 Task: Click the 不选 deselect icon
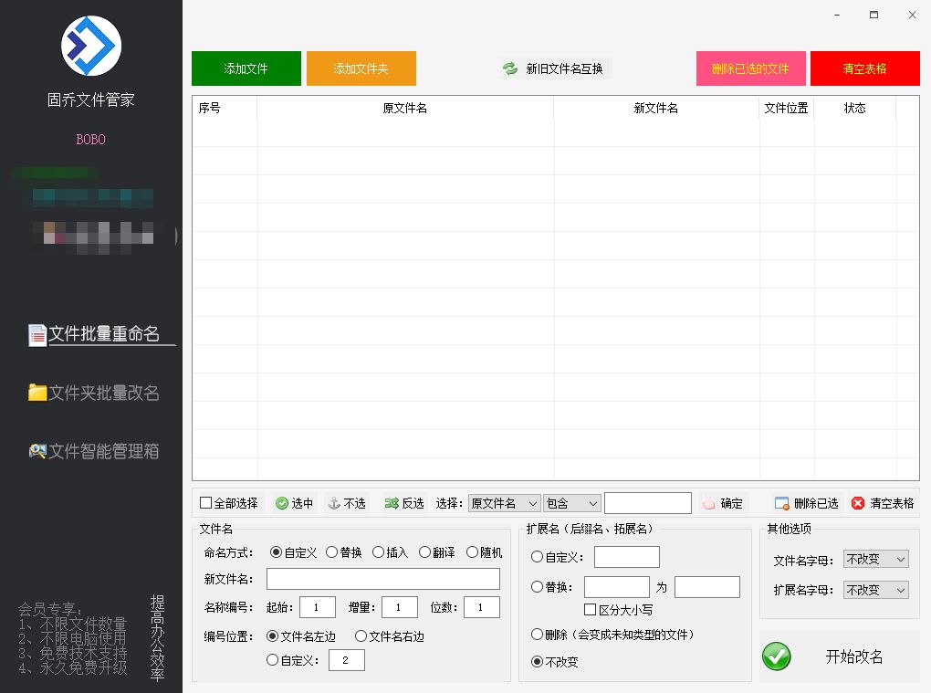331,502
